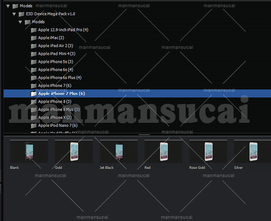This screenshot has height=221, width=271.
Task: Select Apple 12.9-inch iPad Pro entry
Action: point(63,30)
